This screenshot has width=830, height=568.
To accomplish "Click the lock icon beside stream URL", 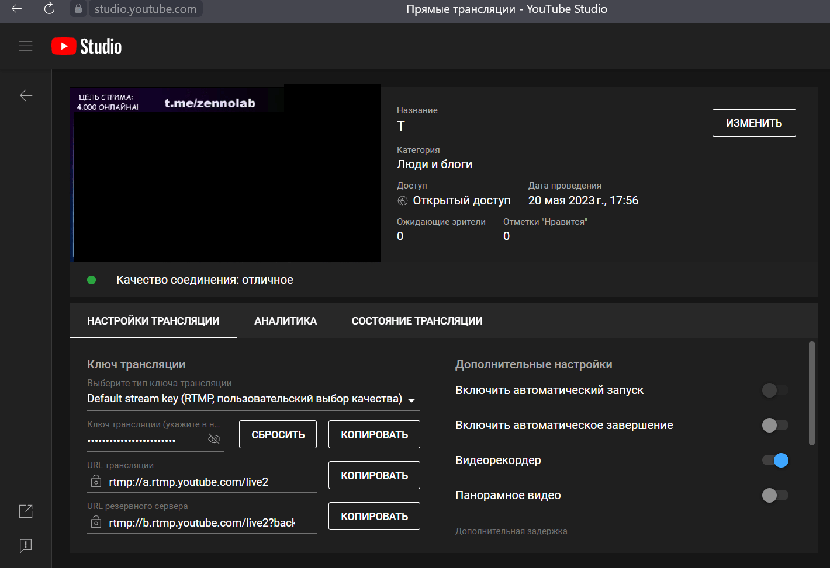I will pyautogui.click(x=96, y=482).
